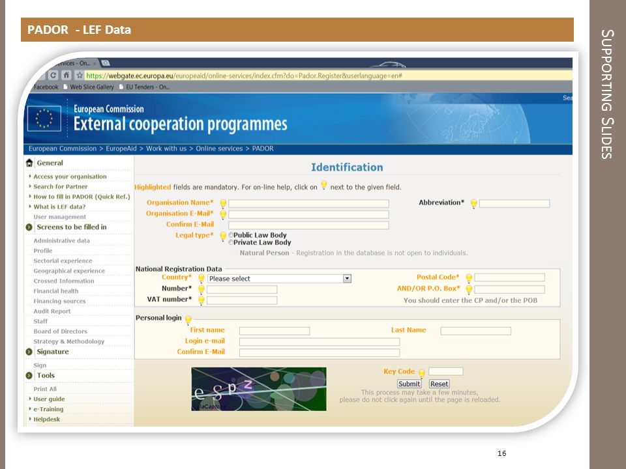Image resolution: width=626 pixels, height=469 pixels.
Task: Open the EU Tenders bookmark
Action: [x=145, y=87]
